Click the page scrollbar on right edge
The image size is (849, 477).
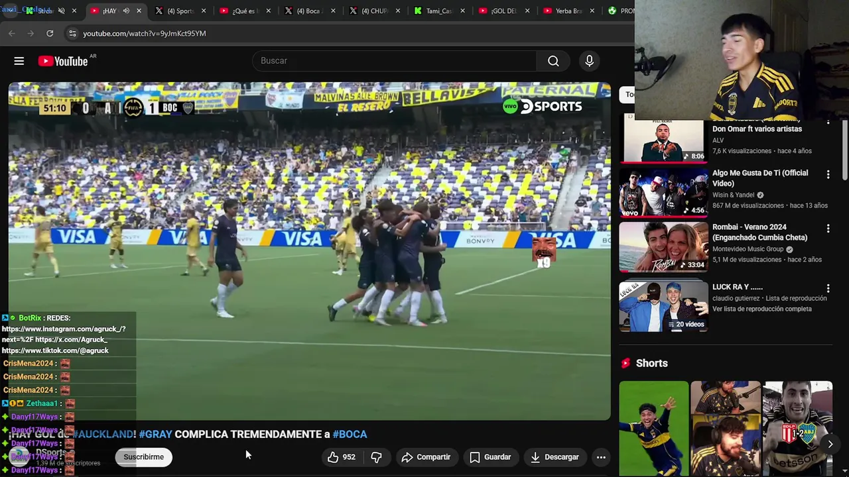844,149
